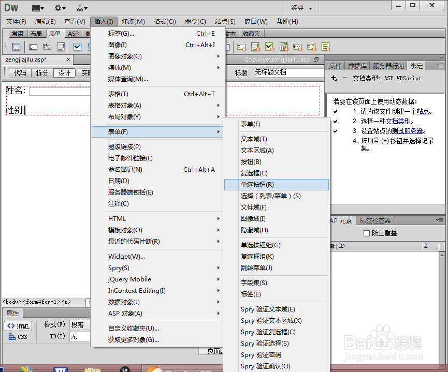The height and width of the screenshot is (372, 448).
Task: Select 隐藏域(H) menu entry
Action: [277, 230]
